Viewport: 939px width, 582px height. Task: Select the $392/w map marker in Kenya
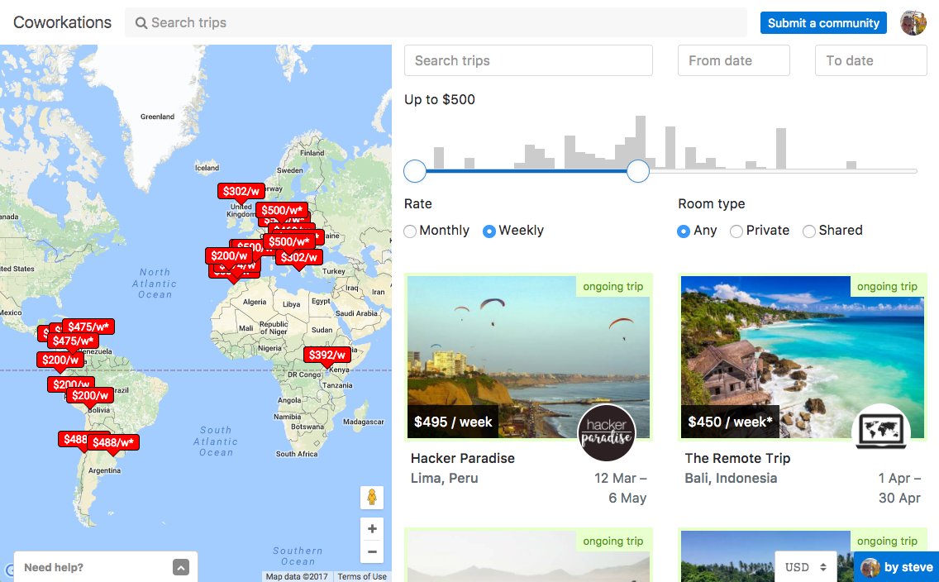pos(327,355)
